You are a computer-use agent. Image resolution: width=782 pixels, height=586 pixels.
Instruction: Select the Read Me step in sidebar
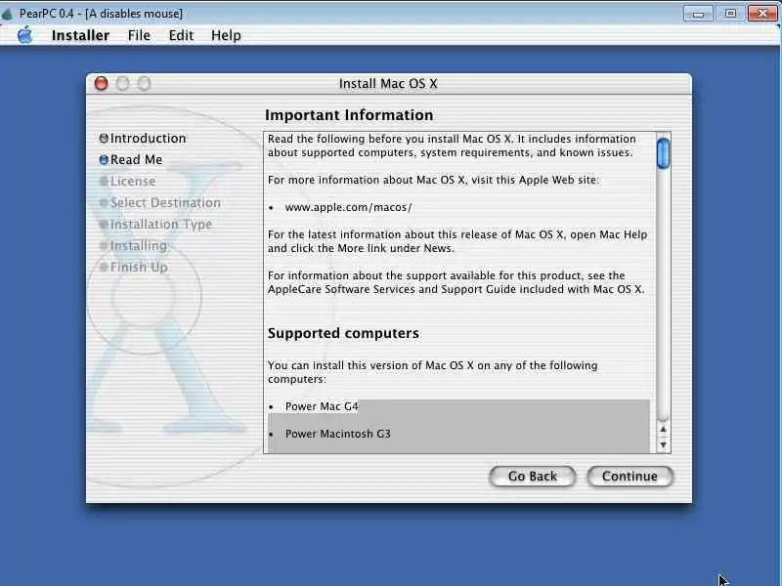click(x=136, y=159)
